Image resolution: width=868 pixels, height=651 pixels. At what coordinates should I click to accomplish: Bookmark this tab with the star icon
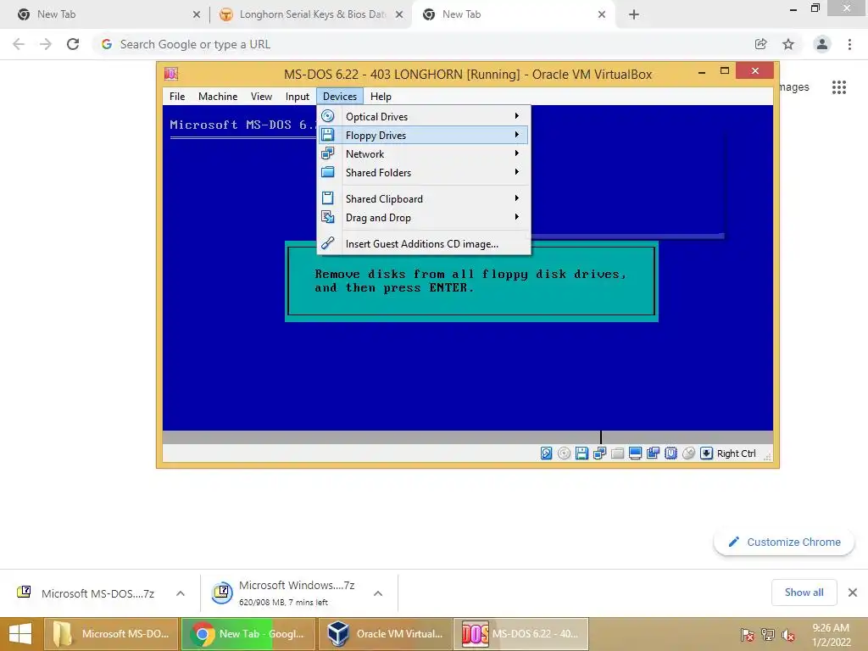(x=788, y=44)
